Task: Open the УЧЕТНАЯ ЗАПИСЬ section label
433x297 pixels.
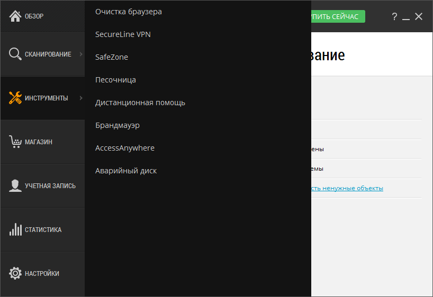Action: pos(50,186)
